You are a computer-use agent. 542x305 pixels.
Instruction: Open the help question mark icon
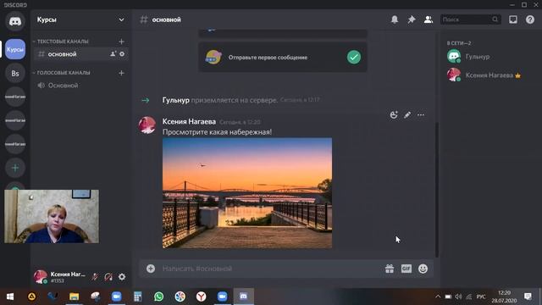(530, 19)
